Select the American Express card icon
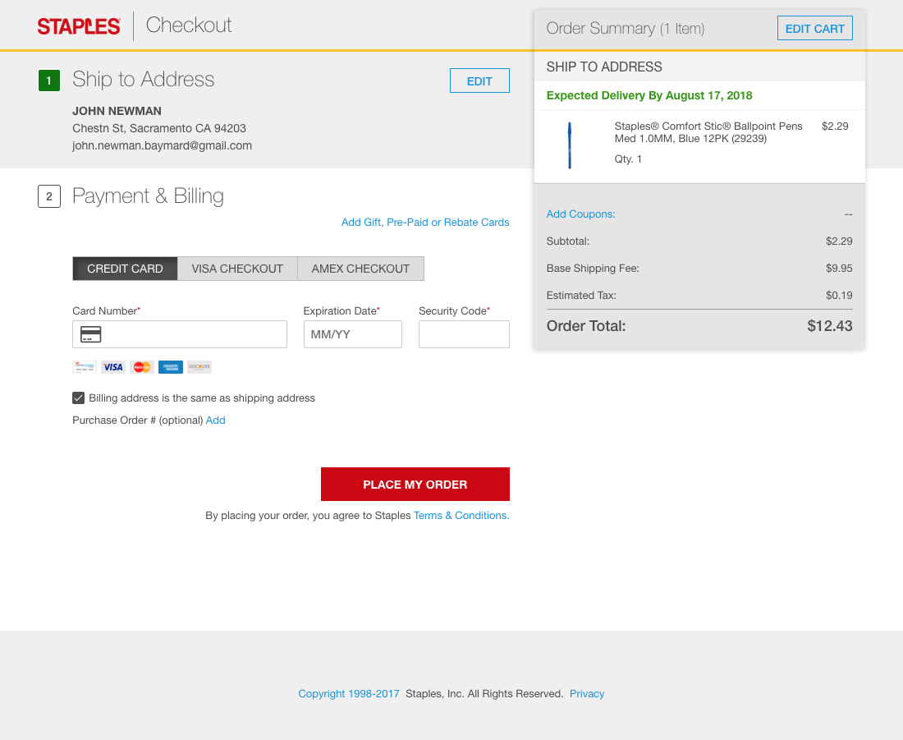The image size is (903, 740). tap(170, 367)
